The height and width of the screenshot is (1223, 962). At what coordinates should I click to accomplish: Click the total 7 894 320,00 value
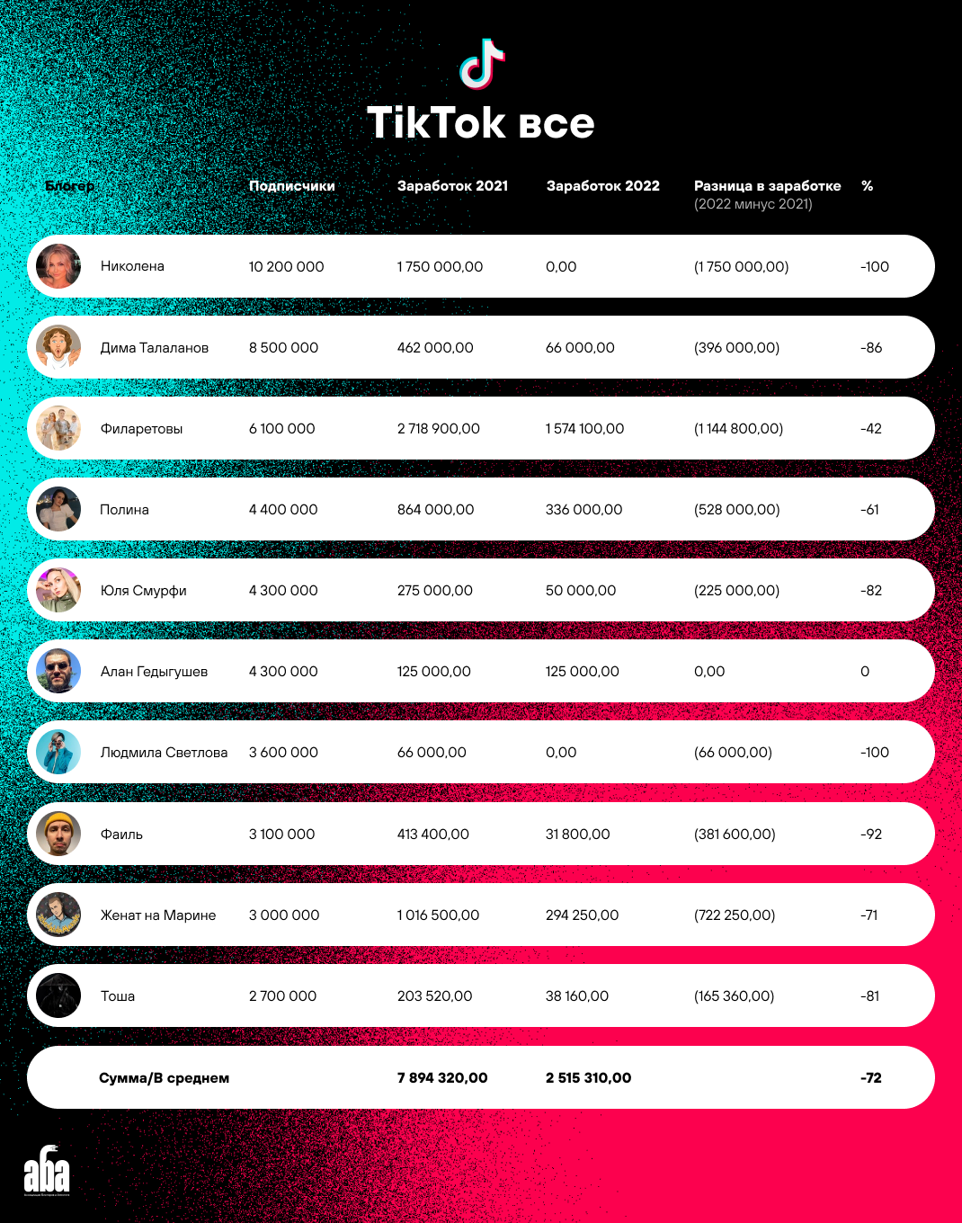442,1077
